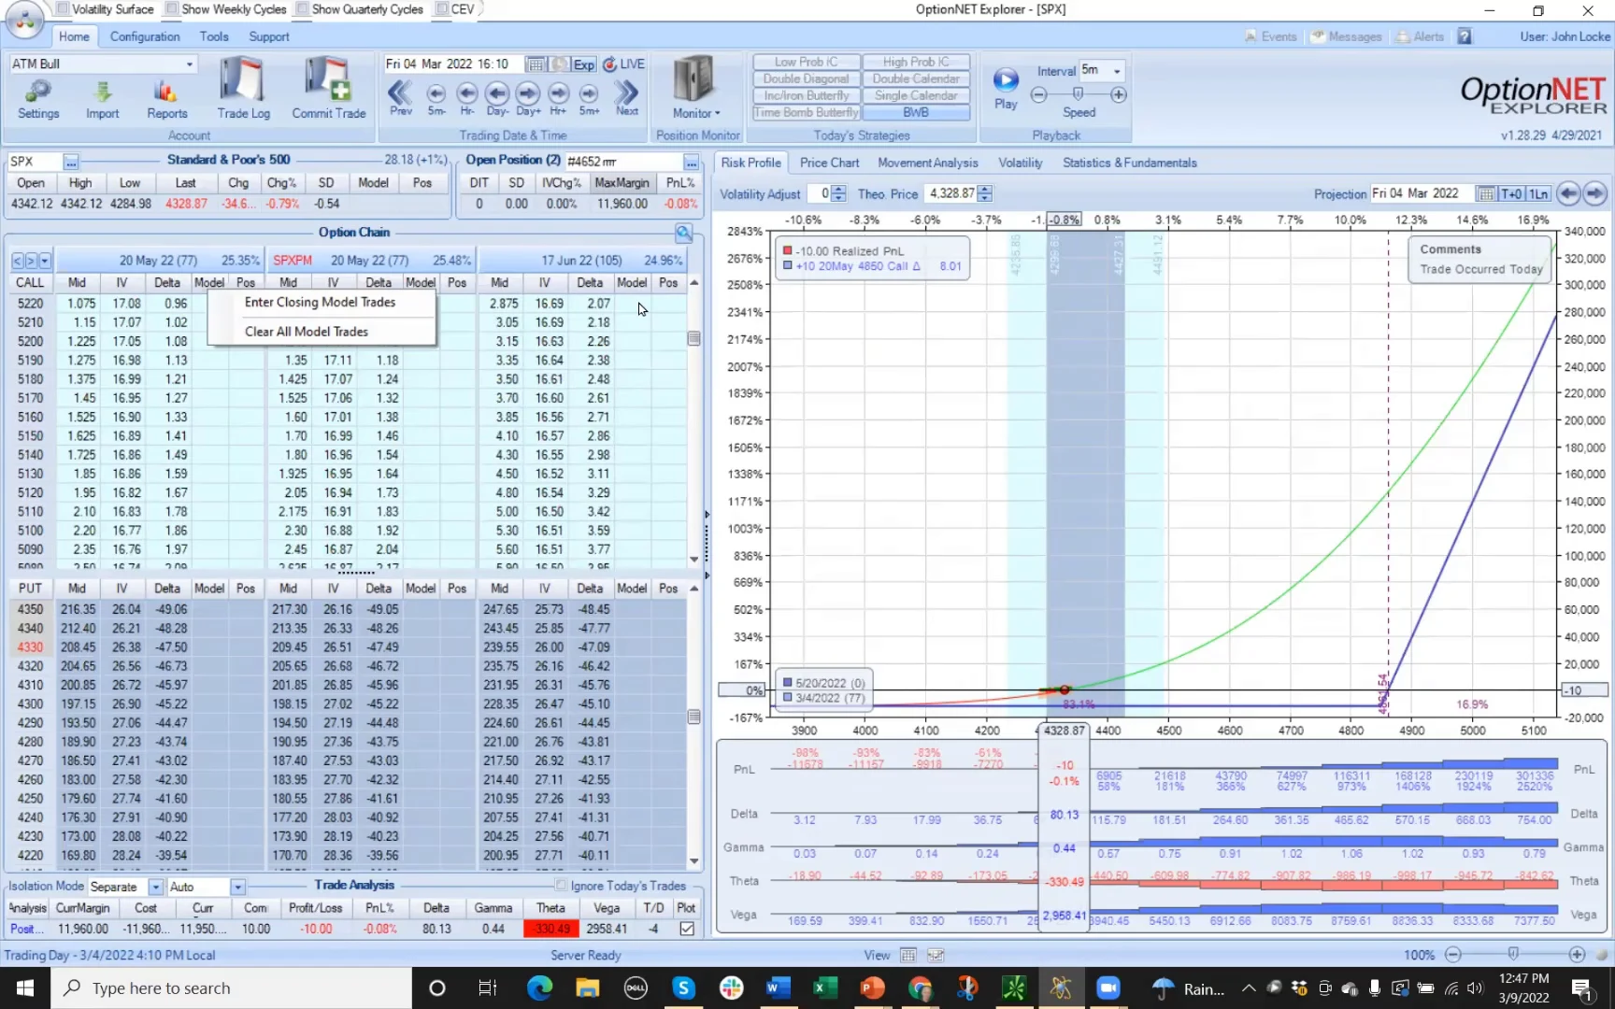Click the Windows search box
This screenshot has width=1615, height=1009.
tap(232, 988)
